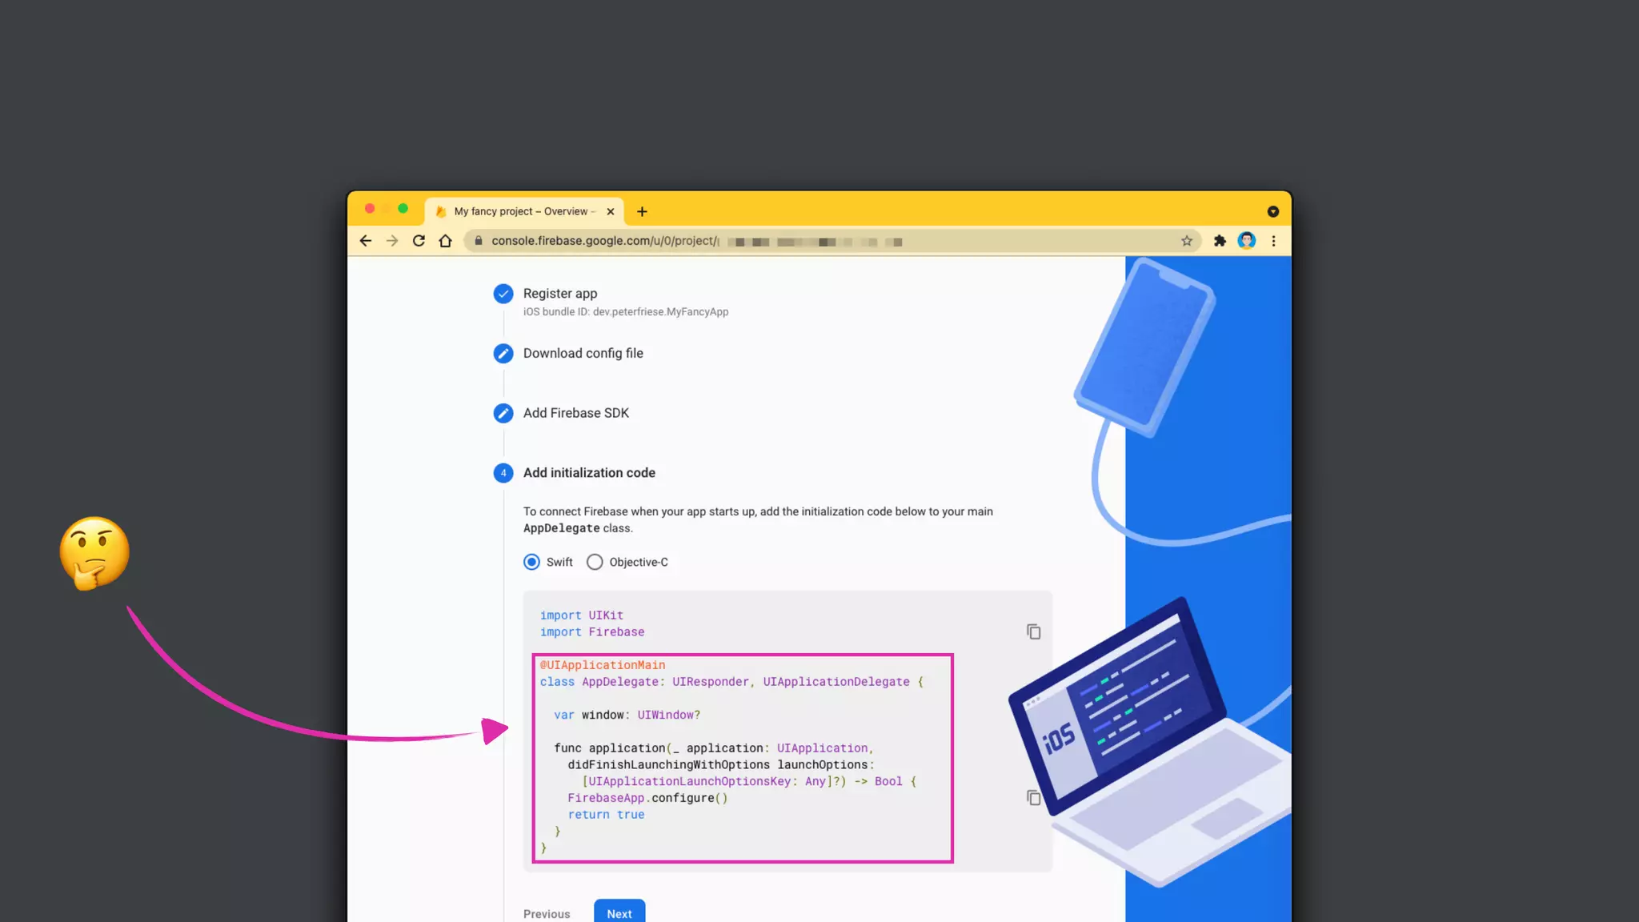Copy the AppDelegate code snippet
The image size is (1639, 922).
click(x=1033, y=797)
